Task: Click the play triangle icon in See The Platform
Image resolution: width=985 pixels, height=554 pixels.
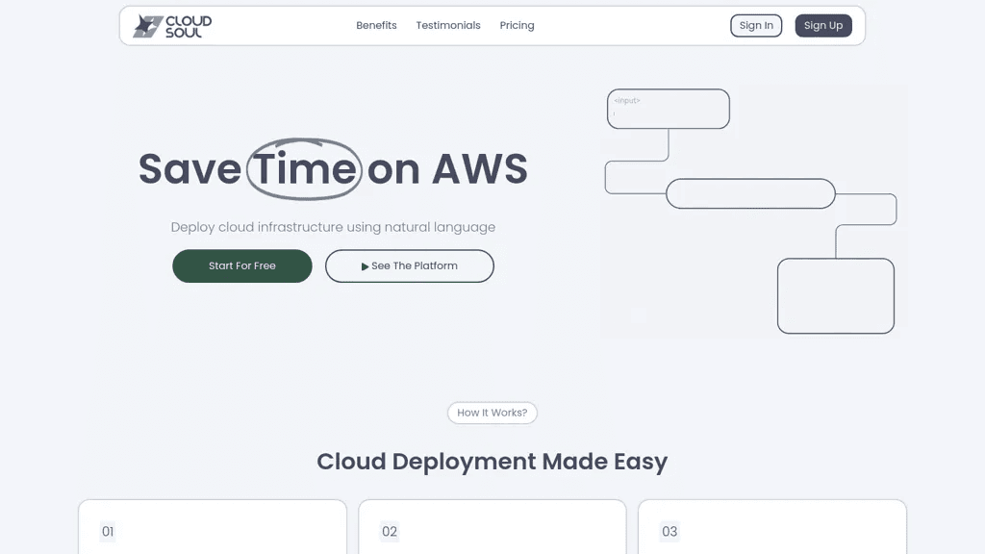Action: [365, 266]
